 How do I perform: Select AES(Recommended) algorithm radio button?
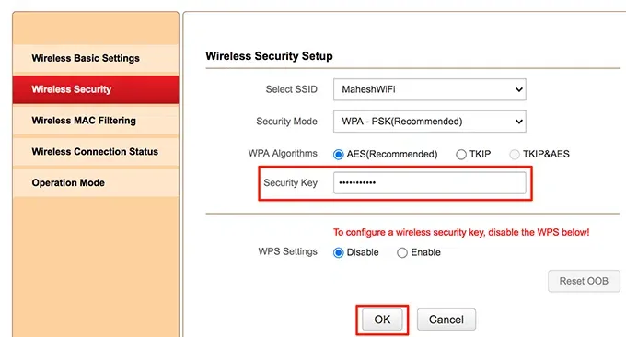coord(338,155)
